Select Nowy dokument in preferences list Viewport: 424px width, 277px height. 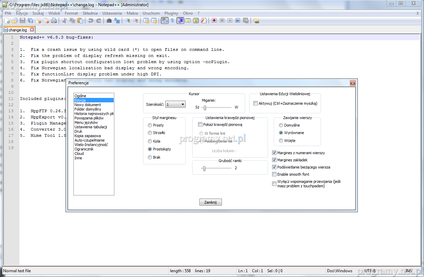click(x=88, y=105)
